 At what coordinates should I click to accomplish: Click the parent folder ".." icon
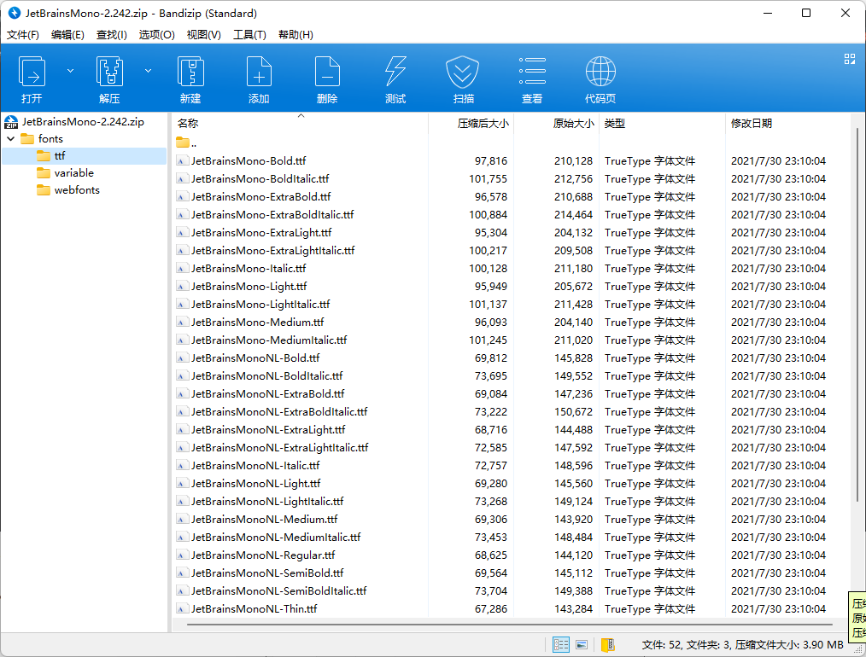[183, 142]
